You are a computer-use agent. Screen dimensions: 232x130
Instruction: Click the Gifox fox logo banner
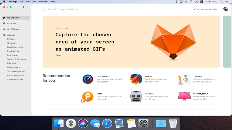coord(173,42)
